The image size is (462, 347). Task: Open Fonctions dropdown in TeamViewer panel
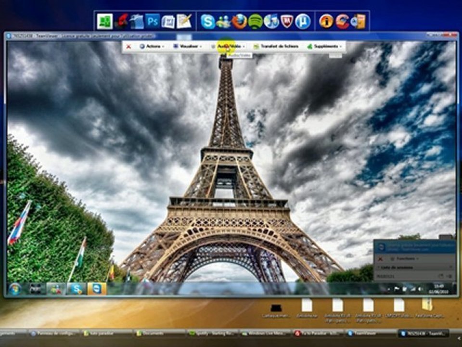click(x=404, y=258)
